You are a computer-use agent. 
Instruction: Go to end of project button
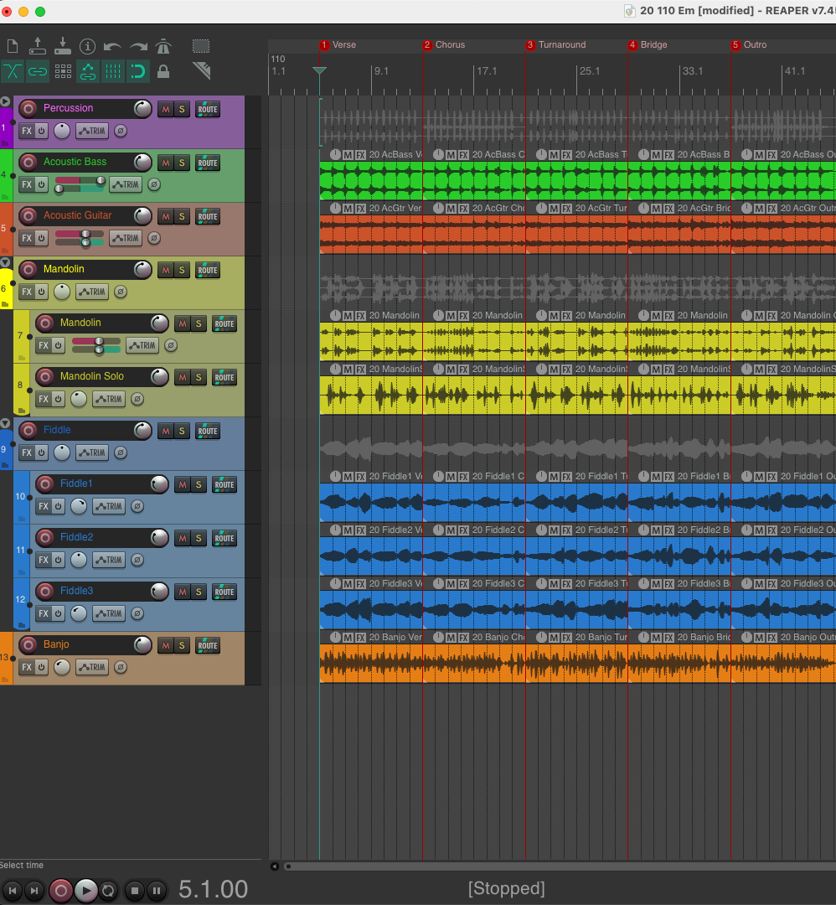click(x=34, y=891)
